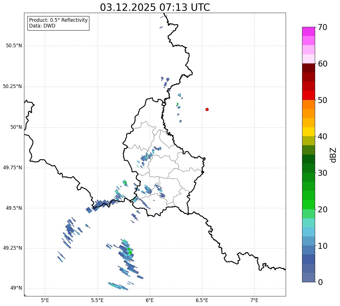Select the 'Data: DWD' legend line
340x306 pixels.
point(42,26)
